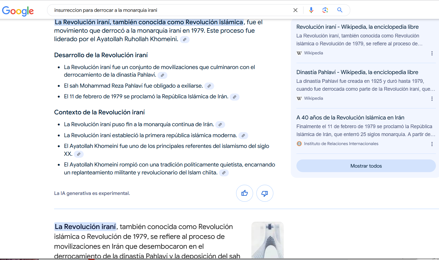Click the Azadi Tower thumbnail image
The height and width of the screenshot is (260, 439).
(267, 240)
